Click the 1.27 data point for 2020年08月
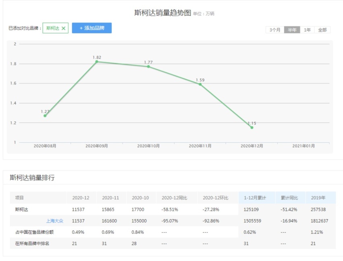 click(x=45, y=116)
